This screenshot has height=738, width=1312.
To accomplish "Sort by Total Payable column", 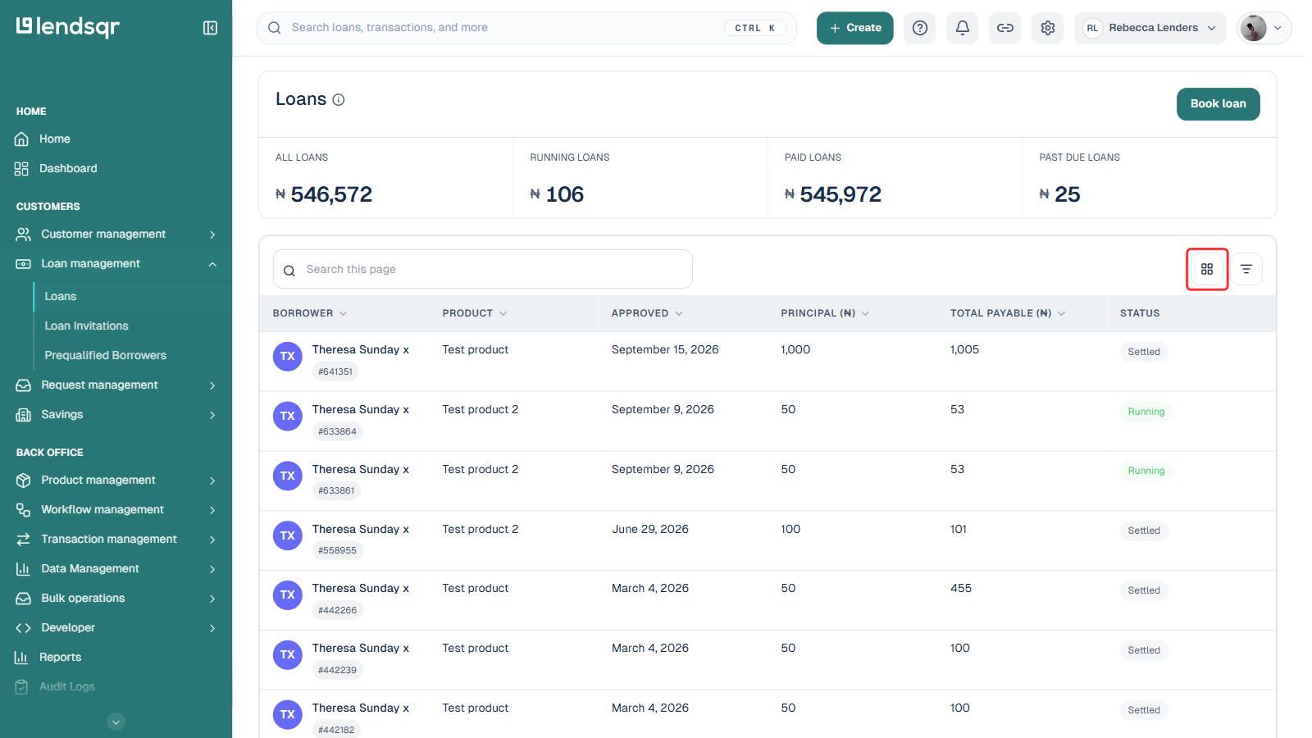I will pos(1008,313).
